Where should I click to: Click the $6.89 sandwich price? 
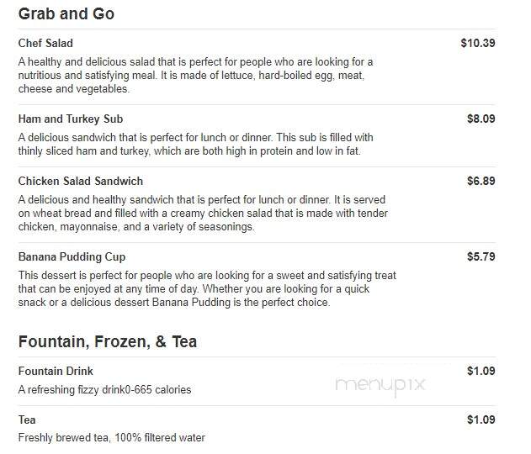(481, 181)
